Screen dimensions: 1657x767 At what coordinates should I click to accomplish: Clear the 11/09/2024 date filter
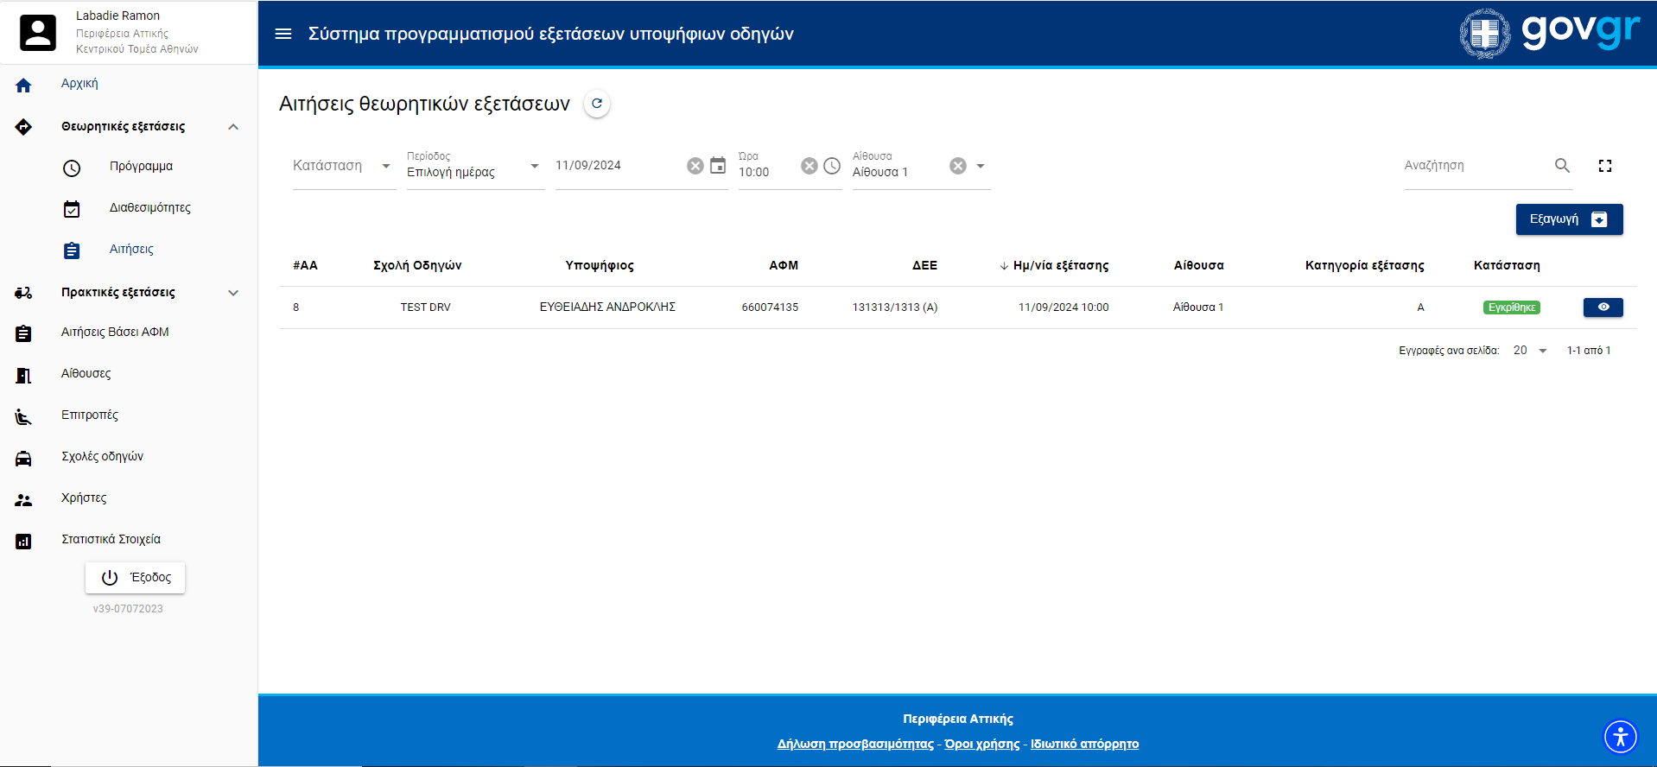(x=695, y=166)
